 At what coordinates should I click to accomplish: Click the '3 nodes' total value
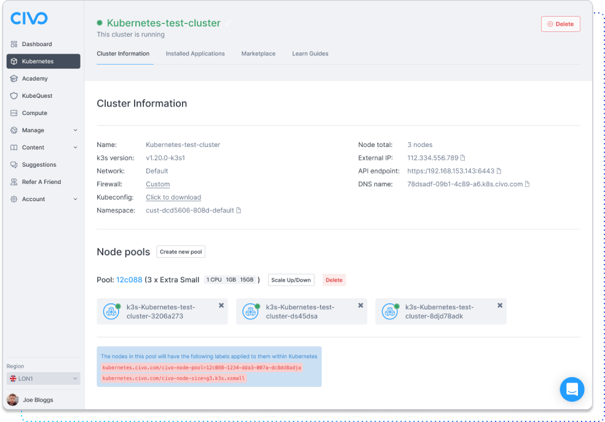[420, 145]
